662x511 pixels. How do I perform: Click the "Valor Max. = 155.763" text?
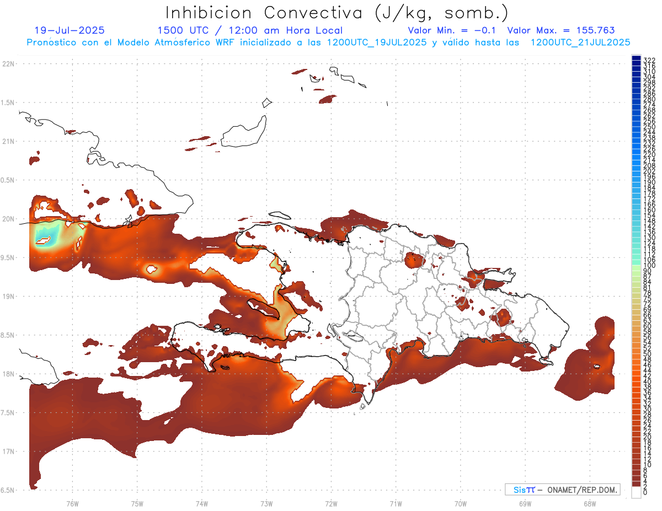click(561, 30)
